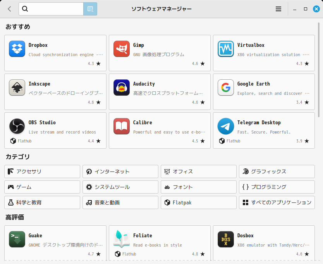Open the Google Earth G icon
The height and width of the screenshot is (264, 323).
coord(226,87)
